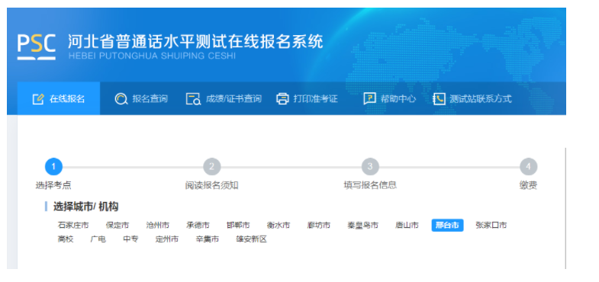Select step 1 选择考点 circle

click(53, 167)
